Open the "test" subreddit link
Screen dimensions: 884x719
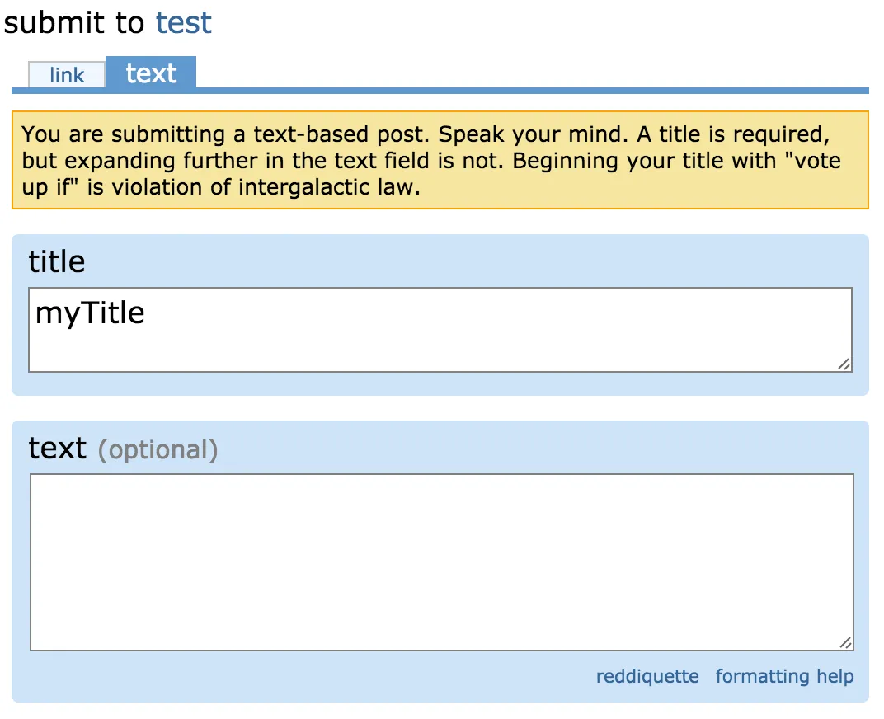[x=183, y=22]
